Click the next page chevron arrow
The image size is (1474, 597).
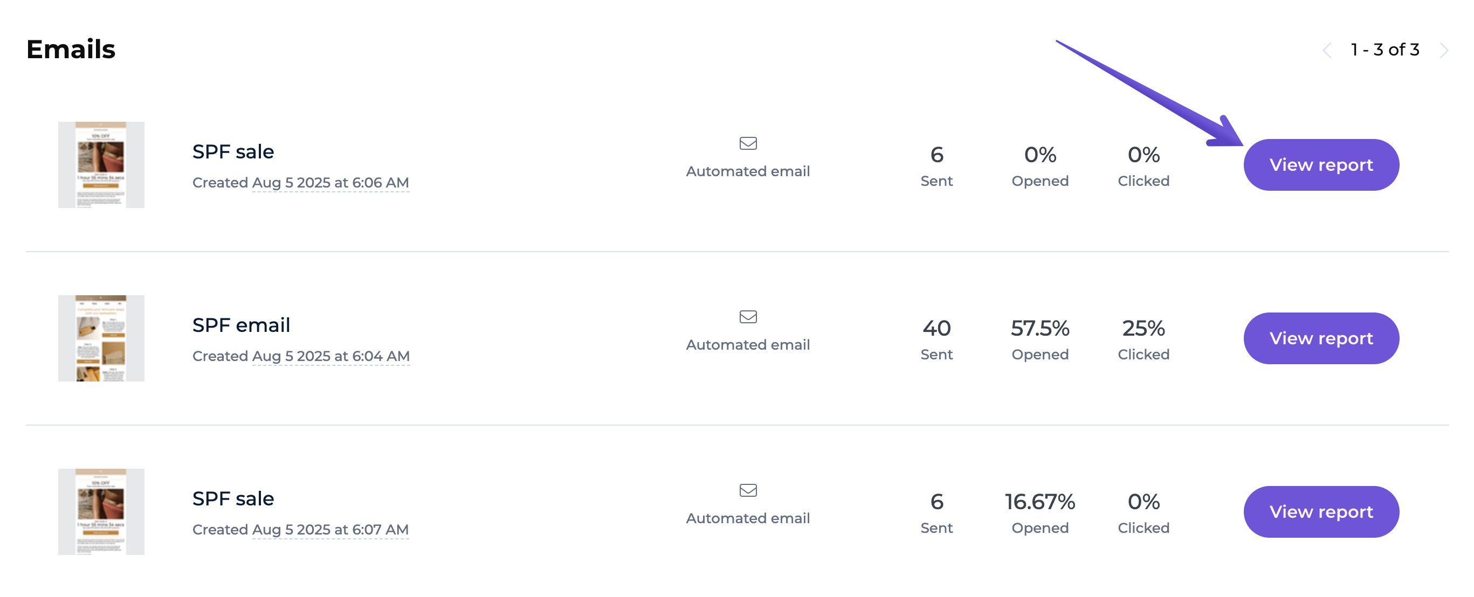pos(1444,50)
